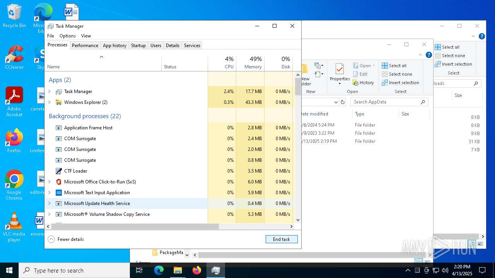The height and width of the screenshot is (278, 495).
Task: Open CCleaner desktop shortcut
Action: [14, 58]
